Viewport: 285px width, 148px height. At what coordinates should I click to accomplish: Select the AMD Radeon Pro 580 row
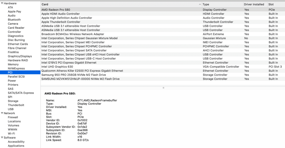[x=163, y=10]
